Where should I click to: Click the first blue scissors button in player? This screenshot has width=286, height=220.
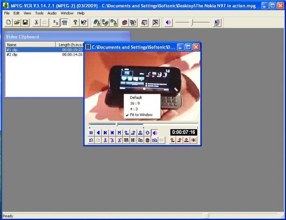(105, 140)
